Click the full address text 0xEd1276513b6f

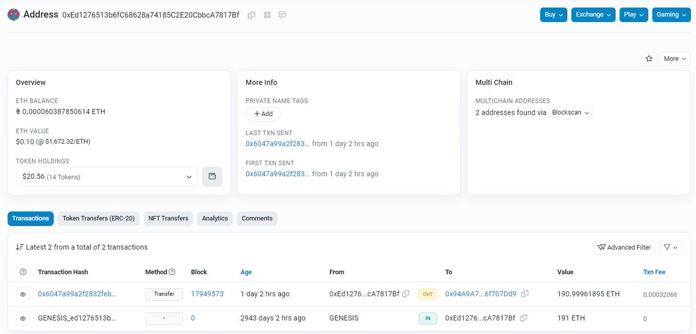(151, 15)
